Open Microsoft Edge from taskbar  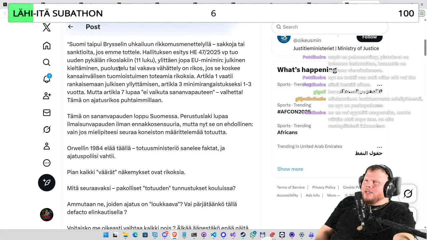pyautogui.click(x=135, y=235)
